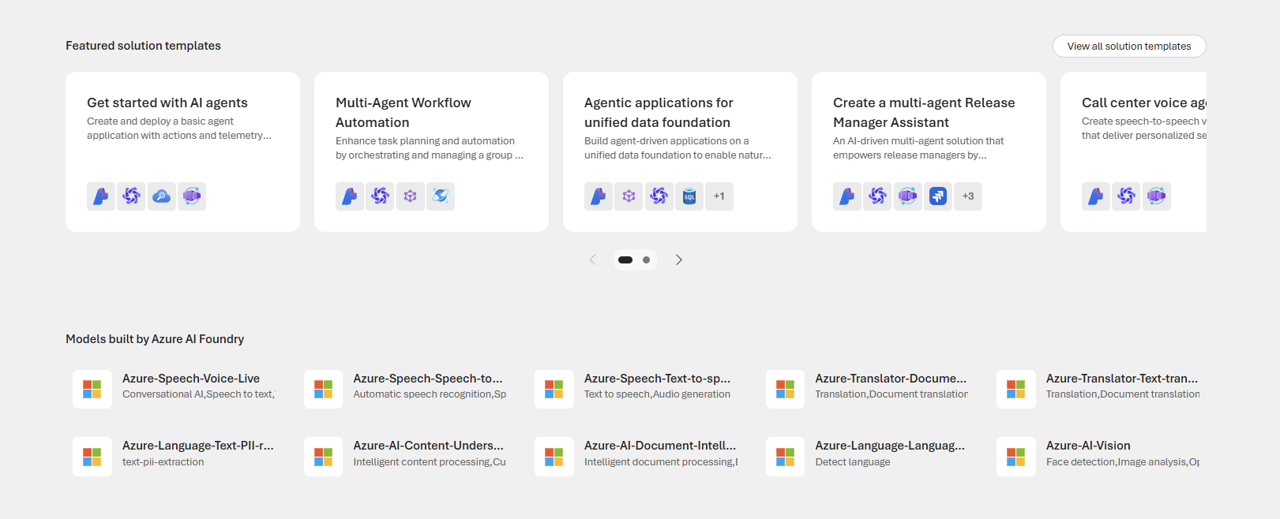Click the Azure OpenAI swirl icon in Get started card
Image resolution: width=1280 pixels, height=519 pixels.
pos(132,196)
